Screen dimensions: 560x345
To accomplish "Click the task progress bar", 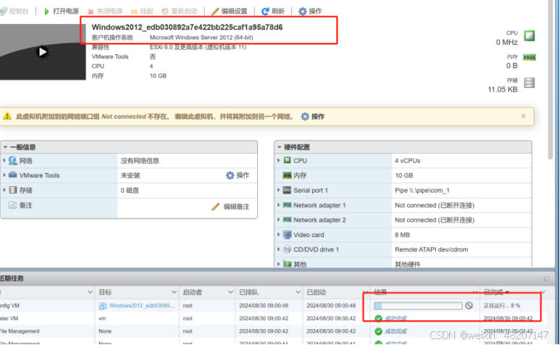I will tap(418, 306).
